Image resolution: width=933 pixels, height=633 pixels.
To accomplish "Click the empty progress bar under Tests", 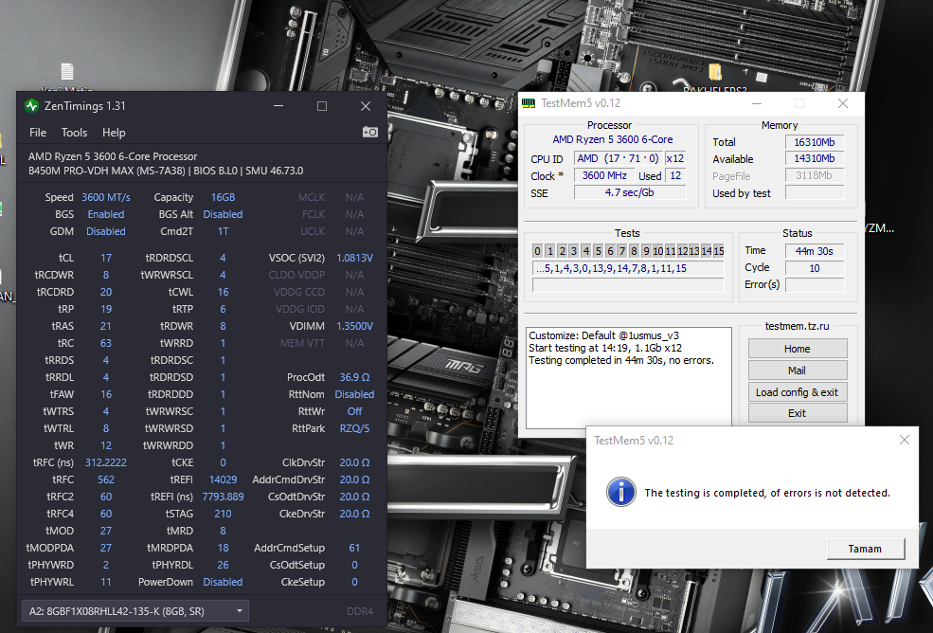I will click(628, 285).
